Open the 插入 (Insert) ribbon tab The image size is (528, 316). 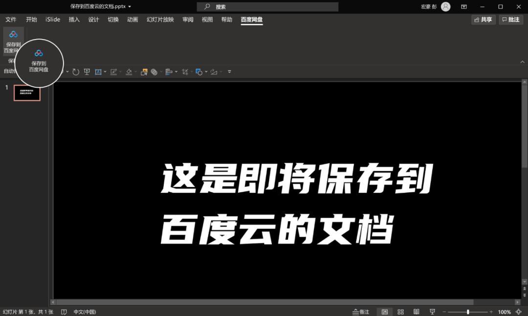coord(74,20)
